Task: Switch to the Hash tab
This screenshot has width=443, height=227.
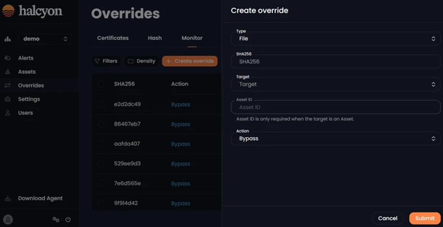Action: click(155, 38)
